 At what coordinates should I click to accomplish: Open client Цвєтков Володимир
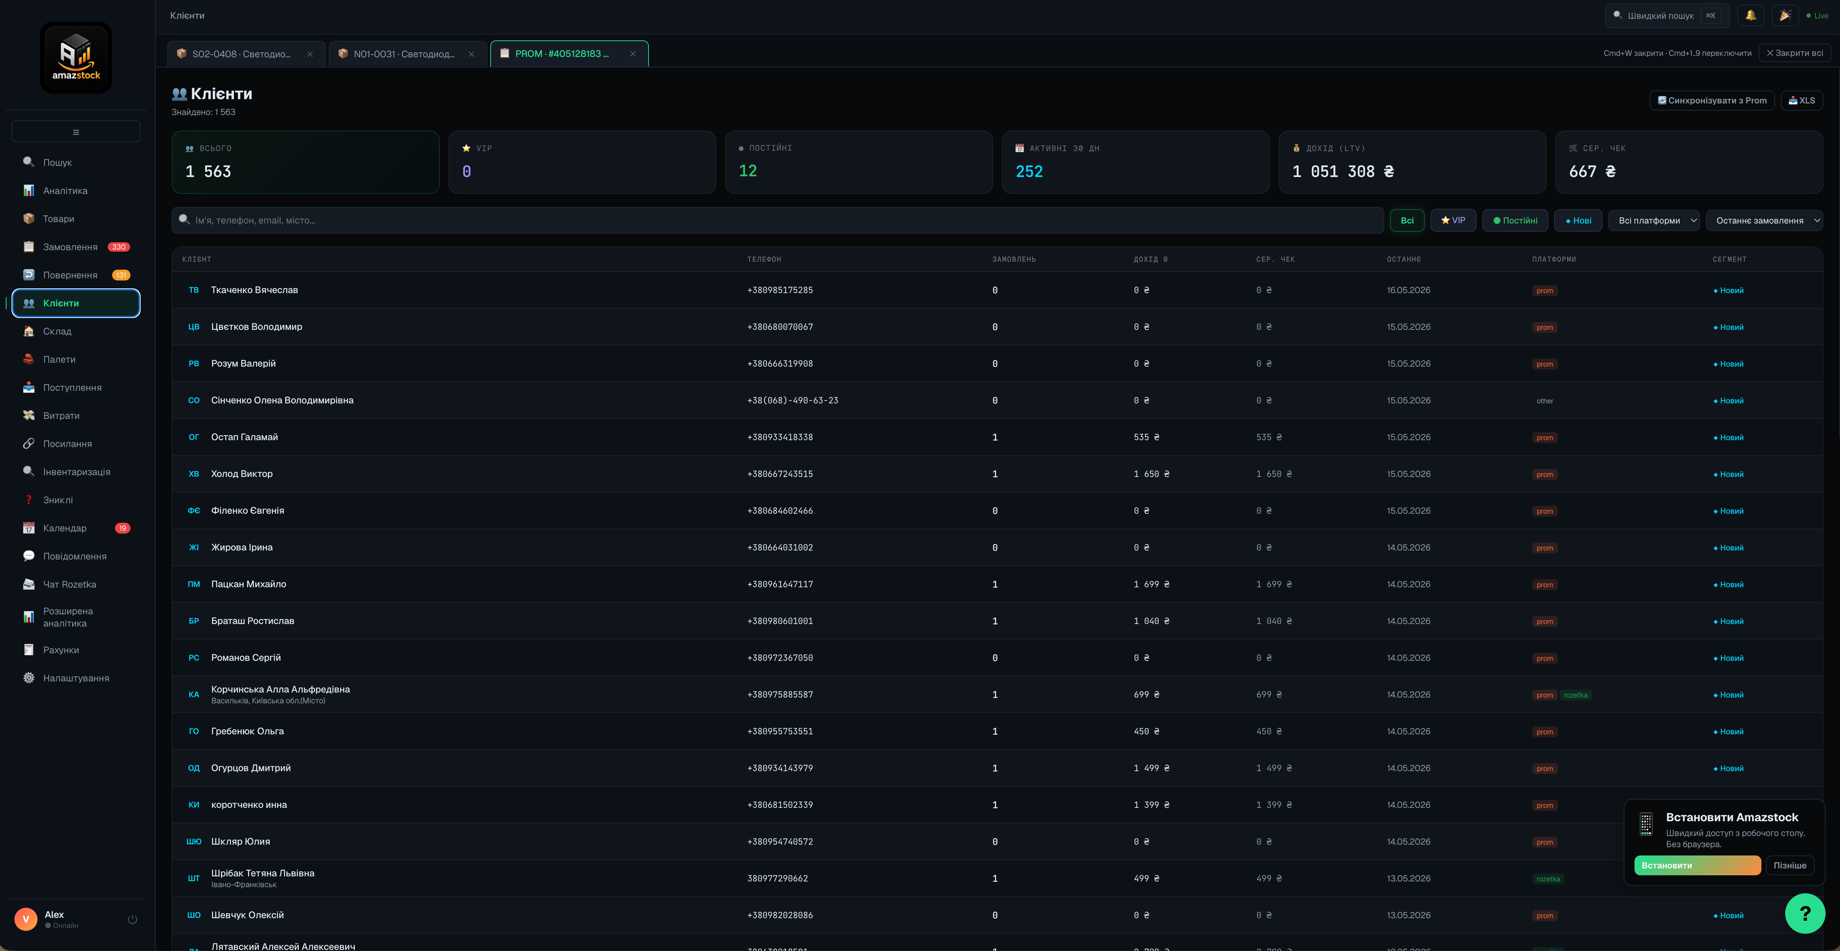point(256,327)
